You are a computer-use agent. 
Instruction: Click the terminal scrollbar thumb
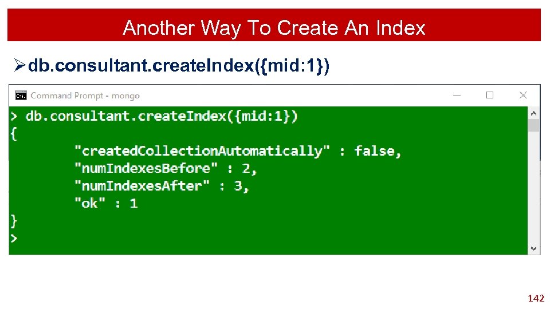point(533,125)
